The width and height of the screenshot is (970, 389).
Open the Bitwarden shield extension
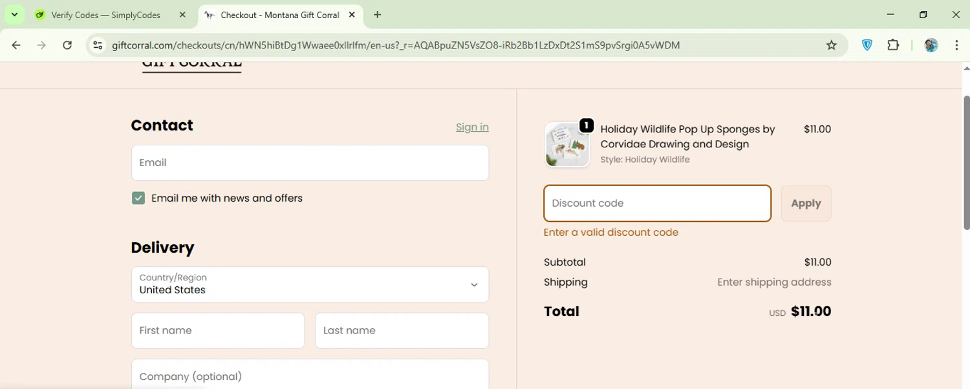coord(867,45)
